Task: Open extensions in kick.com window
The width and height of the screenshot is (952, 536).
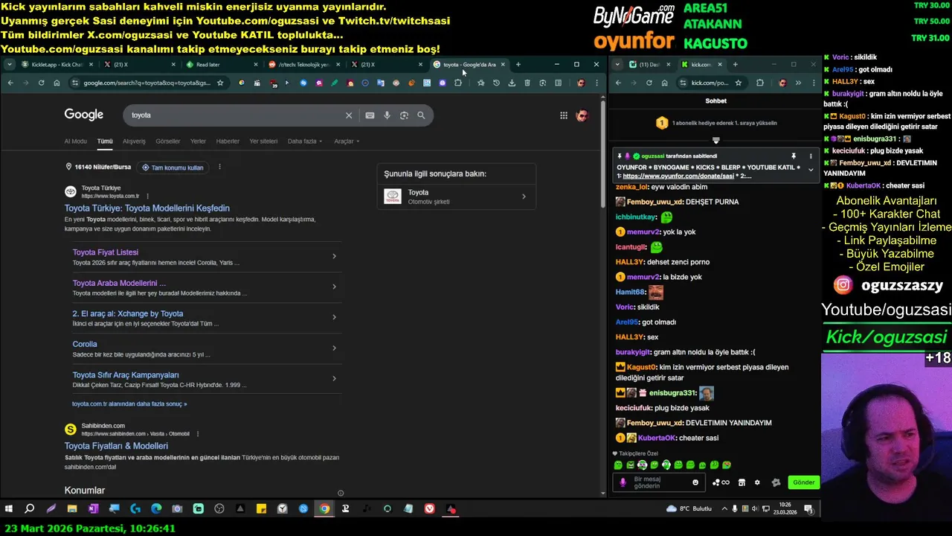Action: pos(759,83)
